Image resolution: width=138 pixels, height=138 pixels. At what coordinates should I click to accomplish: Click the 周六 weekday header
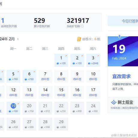[x=93, y=49]
